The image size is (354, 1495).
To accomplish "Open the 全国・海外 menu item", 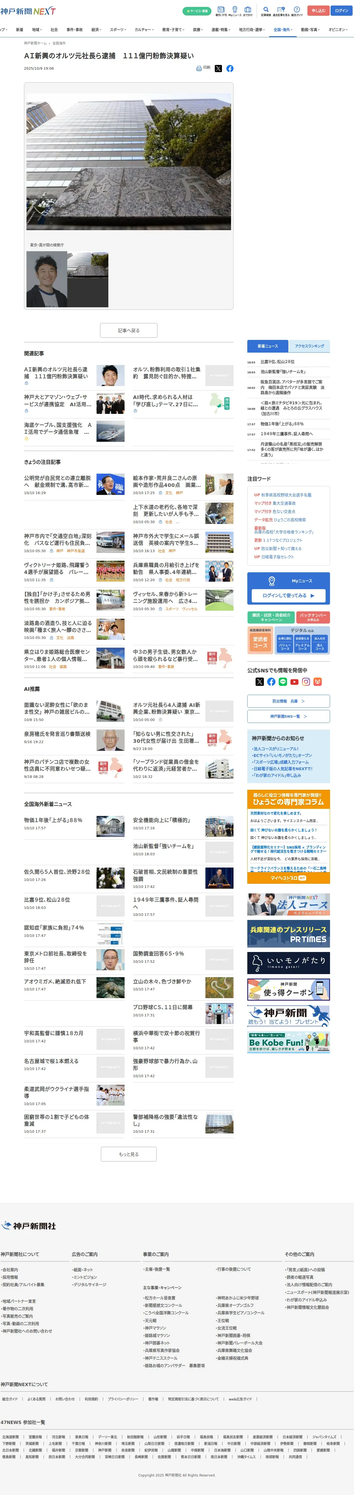I will point(283,30).
